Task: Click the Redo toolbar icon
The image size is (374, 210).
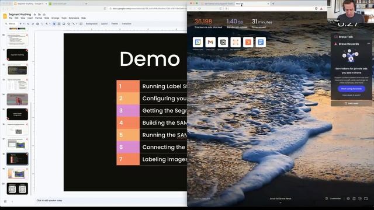Action: click(33, 24)
